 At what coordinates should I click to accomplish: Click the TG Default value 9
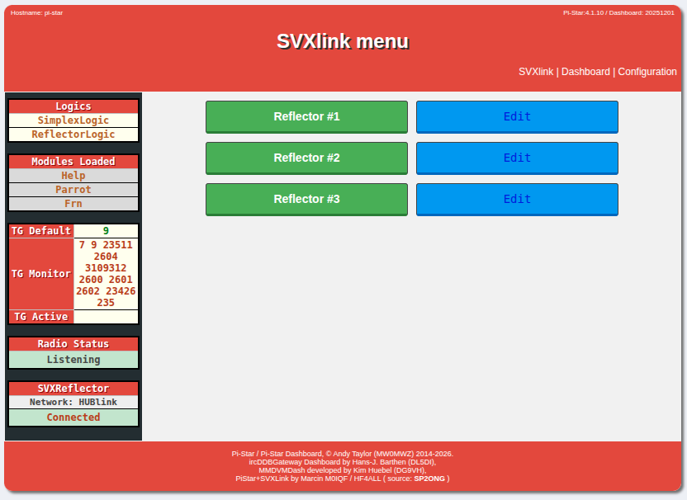[106, 231]
